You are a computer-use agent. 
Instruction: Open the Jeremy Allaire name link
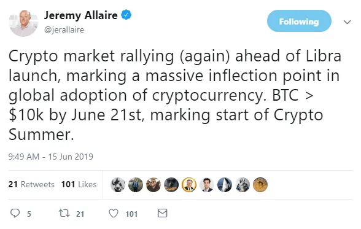tap(81, 15)
